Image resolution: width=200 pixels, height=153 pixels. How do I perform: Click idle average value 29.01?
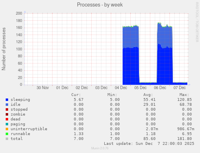coord(149,105)
